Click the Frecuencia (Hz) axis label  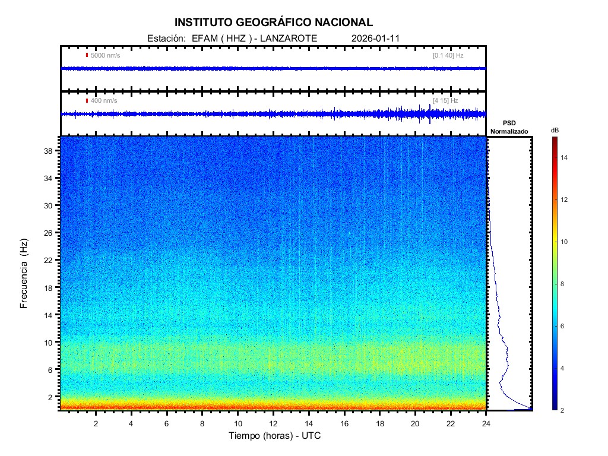tap(24, 273)
